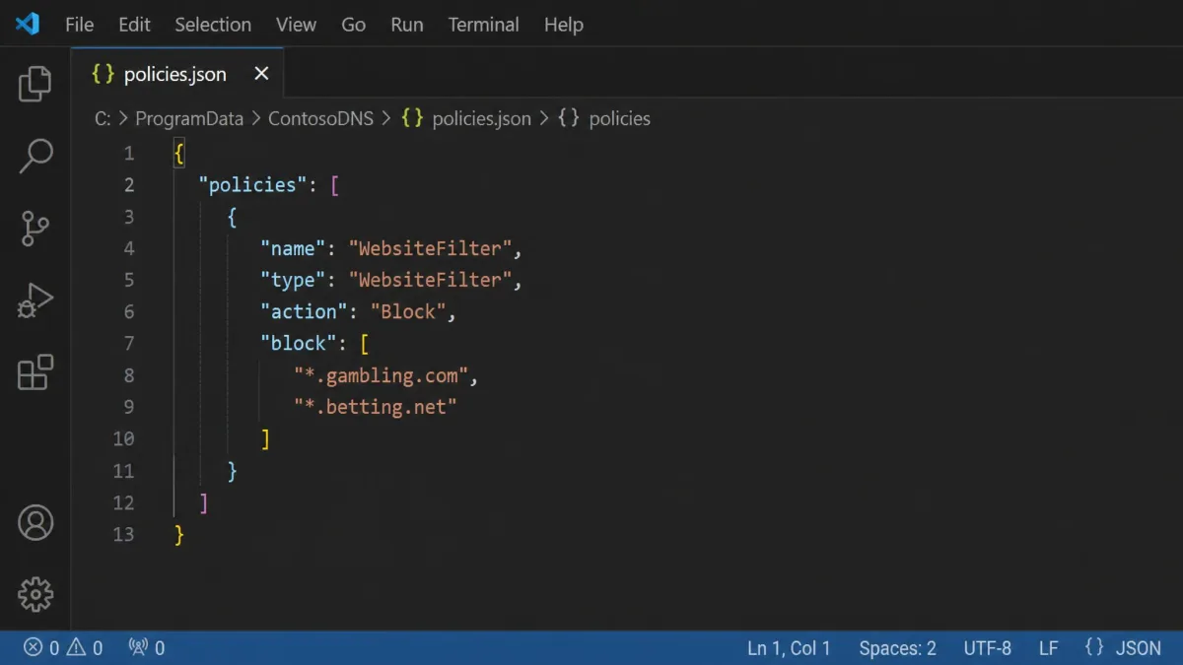Click the "action" key on line 6
Screen dimensions: 1183x665
click(x=304, y=311)
